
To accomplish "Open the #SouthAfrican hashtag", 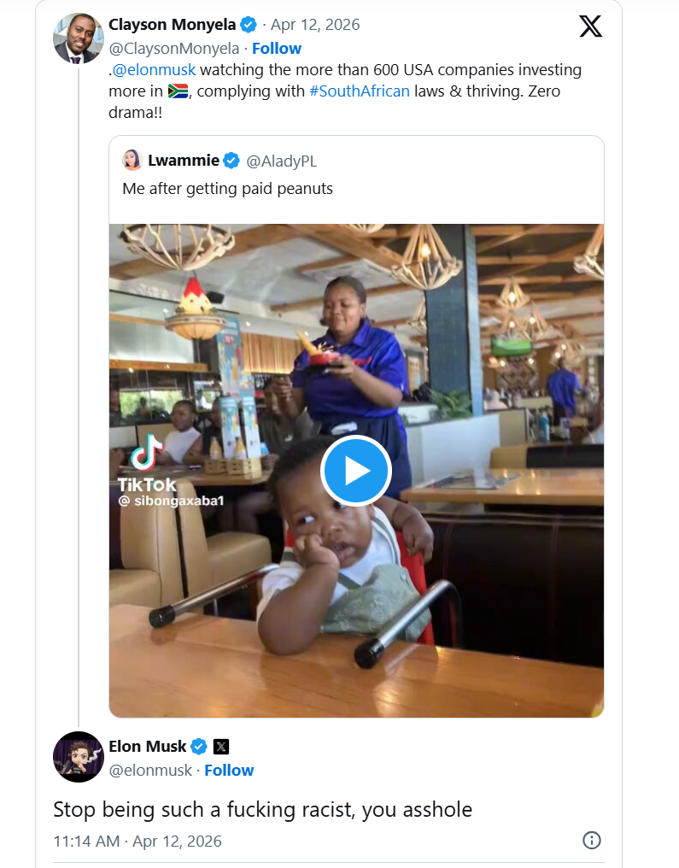I will (359, 91).
